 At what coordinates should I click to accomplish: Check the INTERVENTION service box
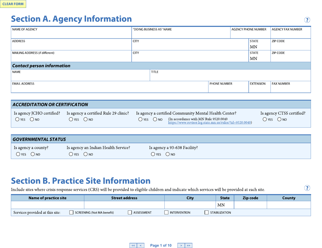pyautogui.click(x=166, y=212)
